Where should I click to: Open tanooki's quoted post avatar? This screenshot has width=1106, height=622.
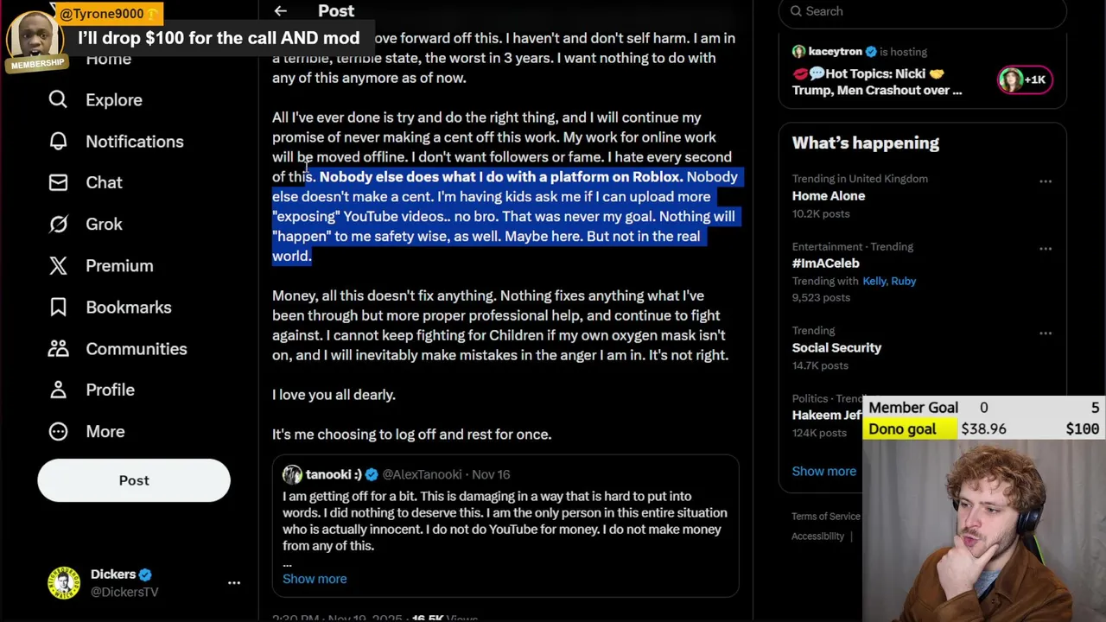[292, 474]
